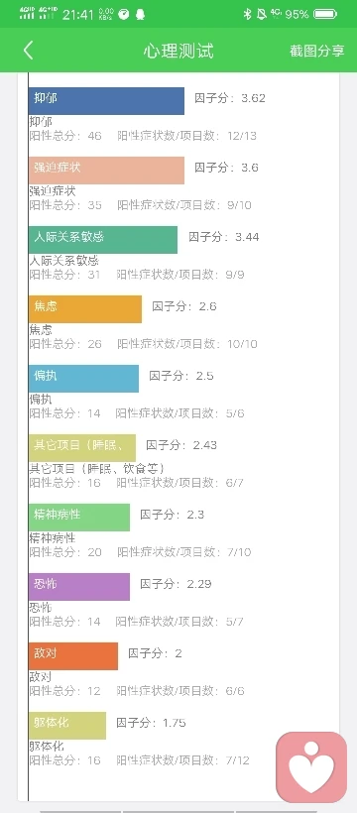Tap the signal strength bars icon

(x=40, y=13)
